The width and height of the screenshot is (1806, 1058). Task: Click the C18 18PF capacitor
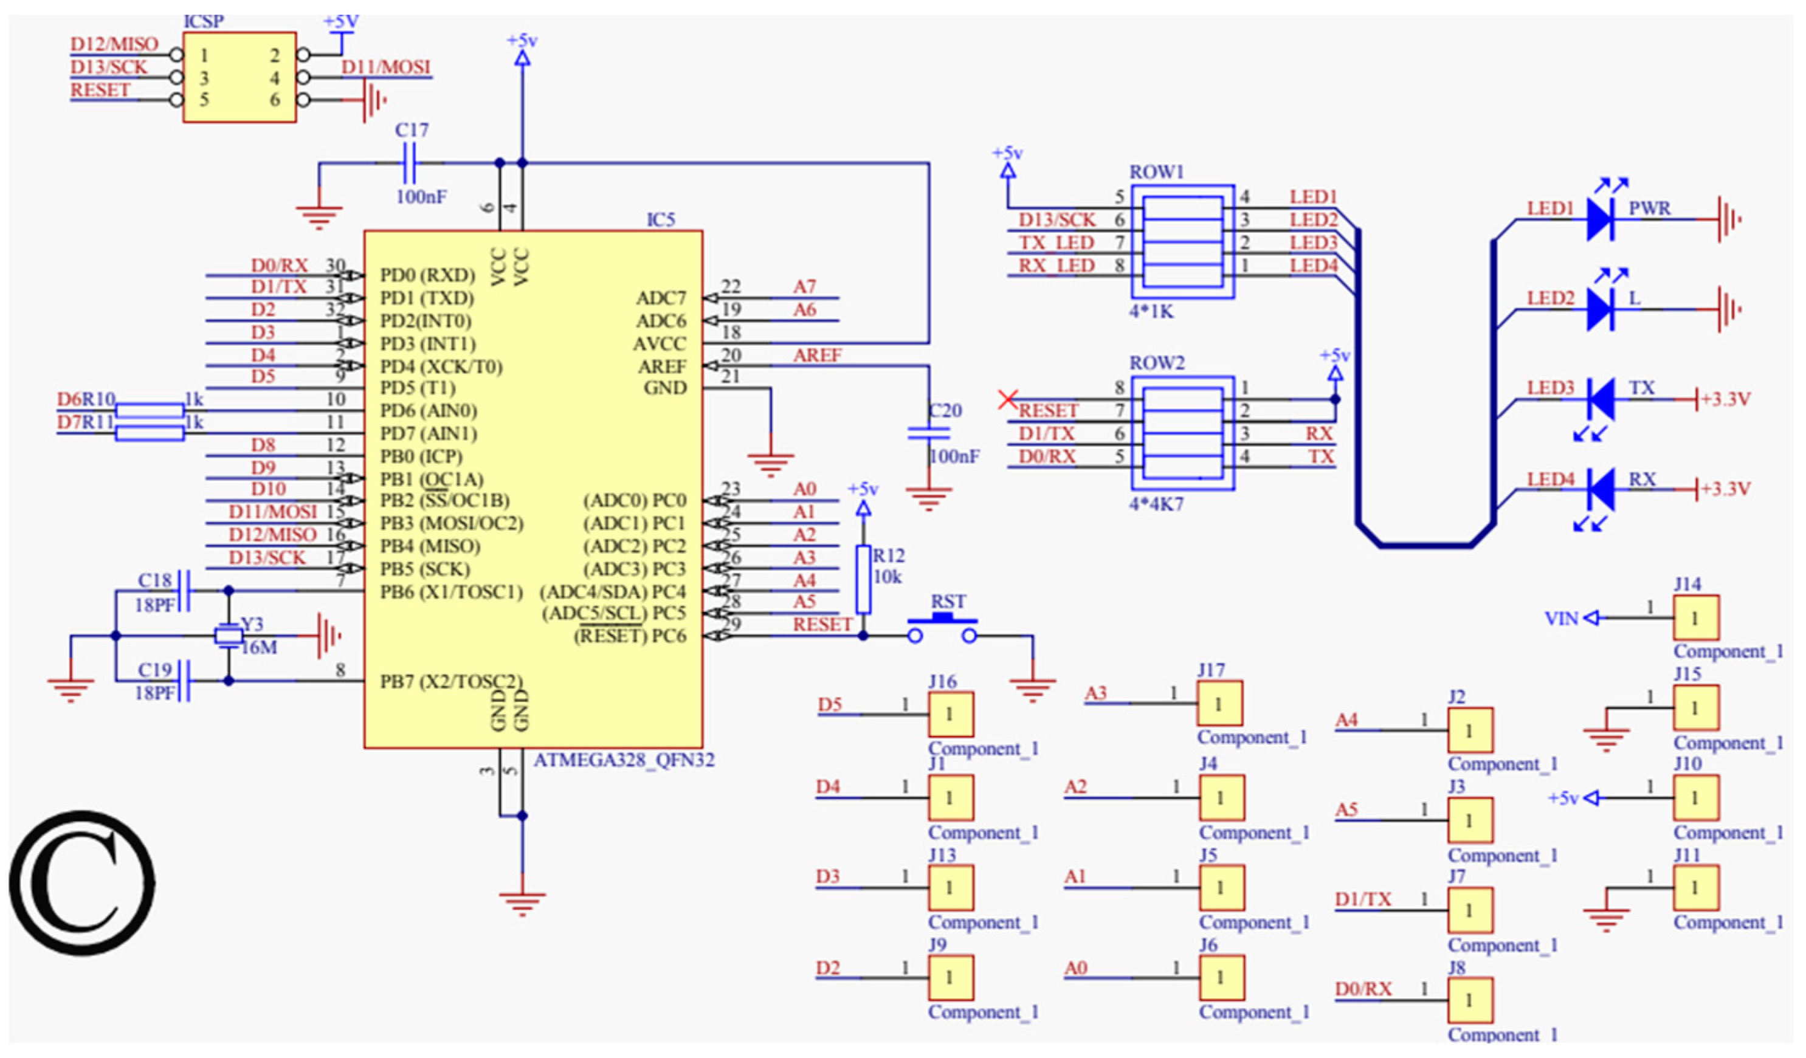(184, 591)
